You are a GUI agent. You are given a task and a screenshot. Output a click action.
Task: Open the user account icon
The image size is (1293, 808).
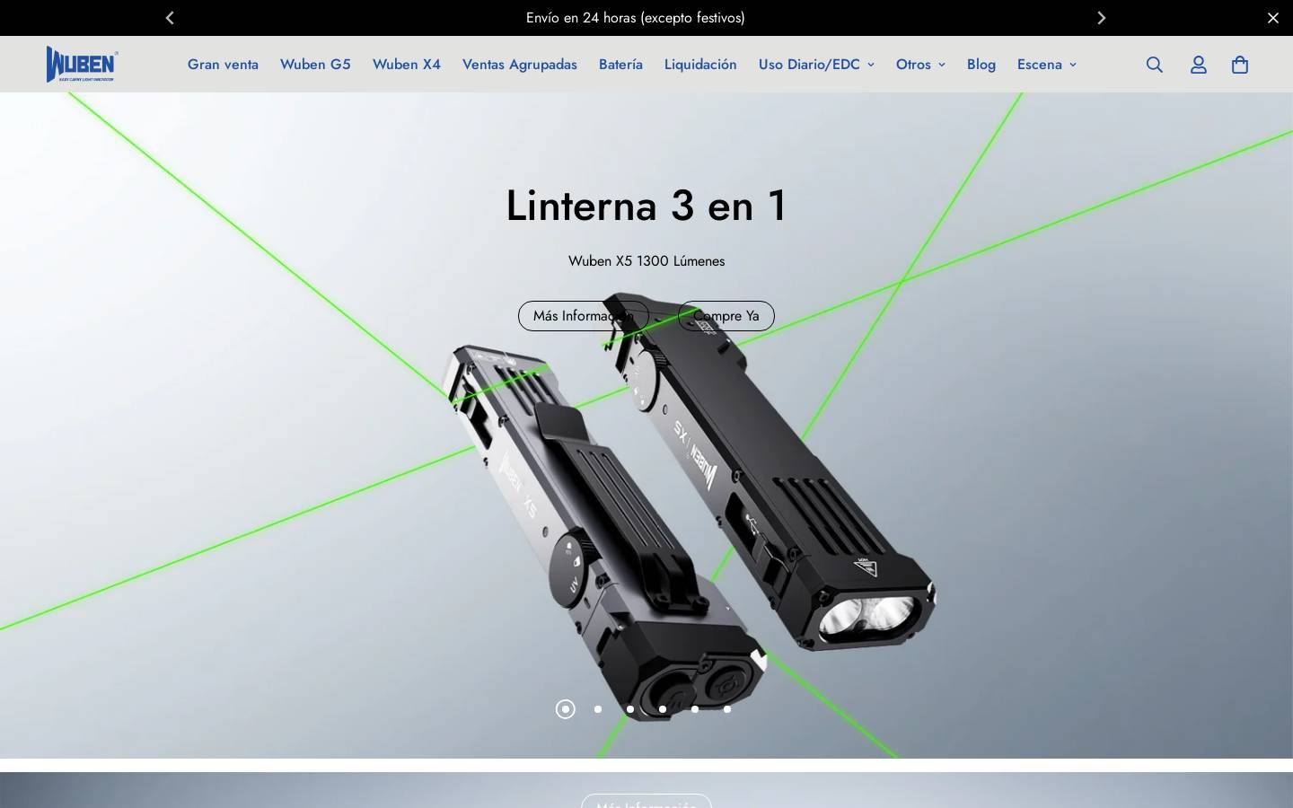tap(1199, 65)
